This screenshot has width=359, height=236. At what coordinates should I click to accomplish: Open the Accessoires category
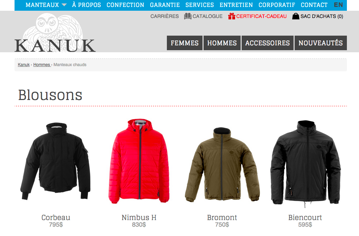(x=267, y=43)
